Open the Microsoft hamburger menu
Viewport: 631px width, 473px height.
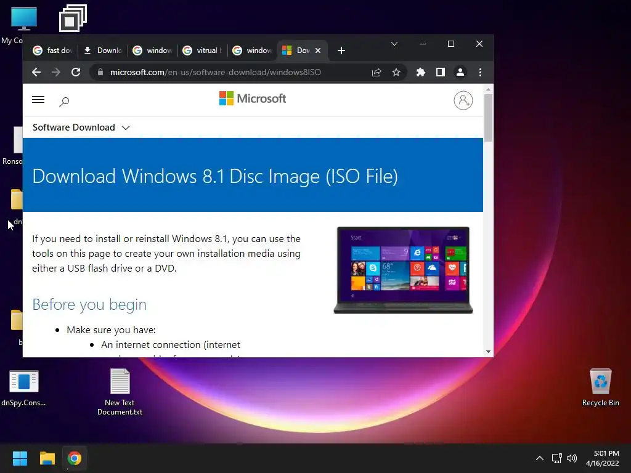(38, 99)
